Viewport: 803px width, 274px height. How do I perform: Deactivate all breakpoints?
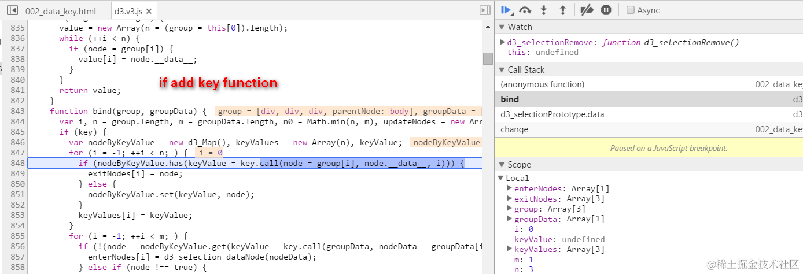coord(587,10)
